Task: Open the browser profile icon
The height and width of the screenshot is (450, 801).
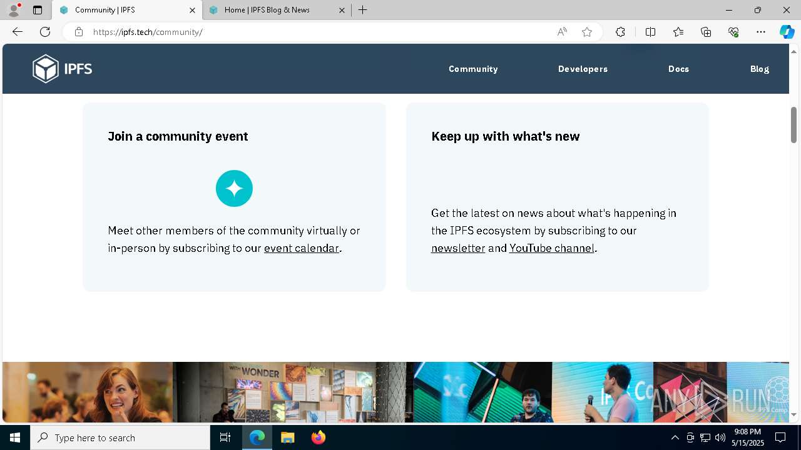Action: point(14,10)
